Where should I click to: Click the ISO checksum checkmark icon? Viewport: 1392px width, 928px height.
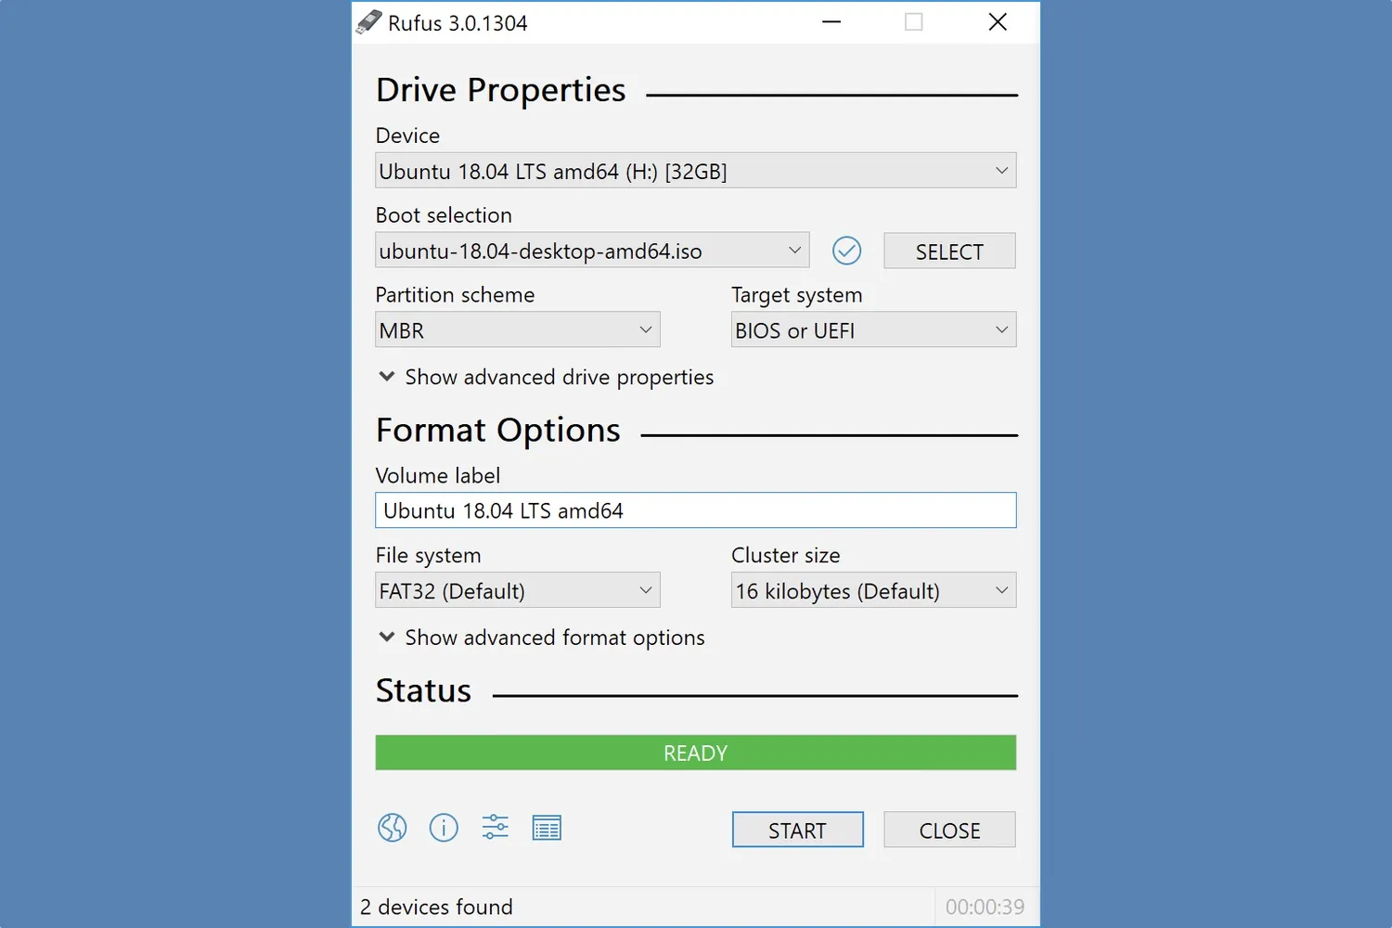846,251
